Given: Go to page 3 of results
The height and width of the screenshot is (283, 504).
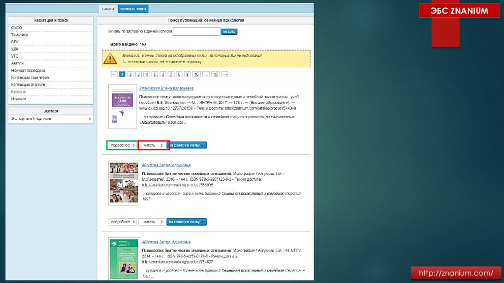Looking at the screenshot, I should pyautogui.click(x=138, y=75).
